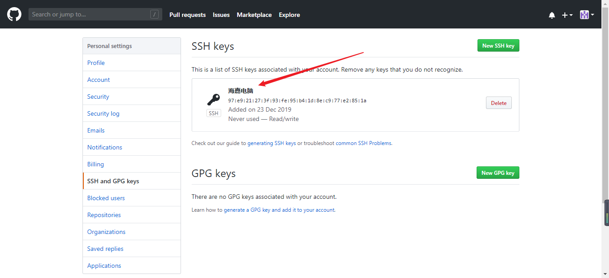
Task: Click the GitHub Octocat logo
Action: coord(14,14)
